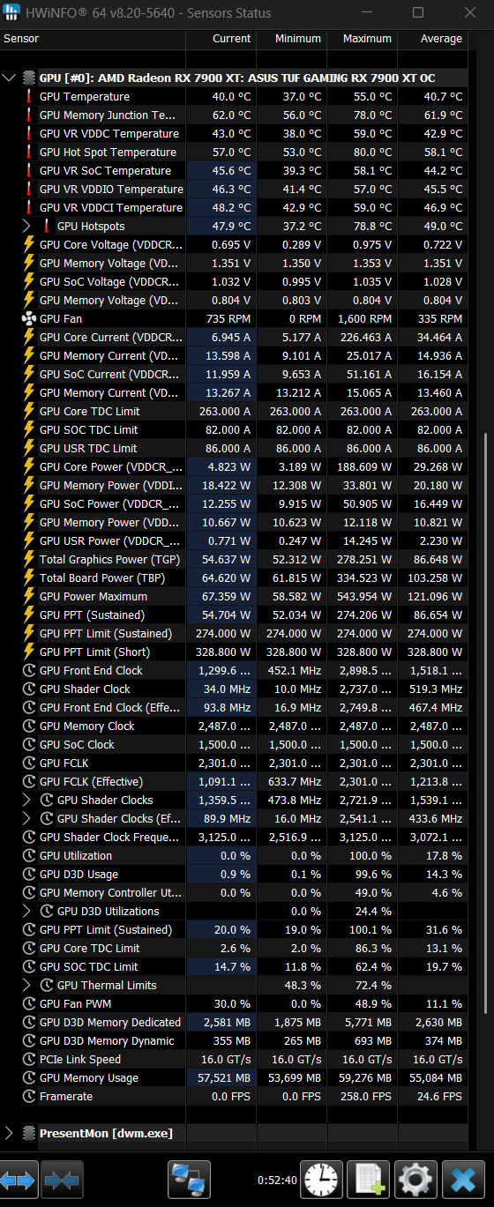This screenshot has width=494, height=1207.
Task: Click the Current column header
Action: tap(221, 39)
